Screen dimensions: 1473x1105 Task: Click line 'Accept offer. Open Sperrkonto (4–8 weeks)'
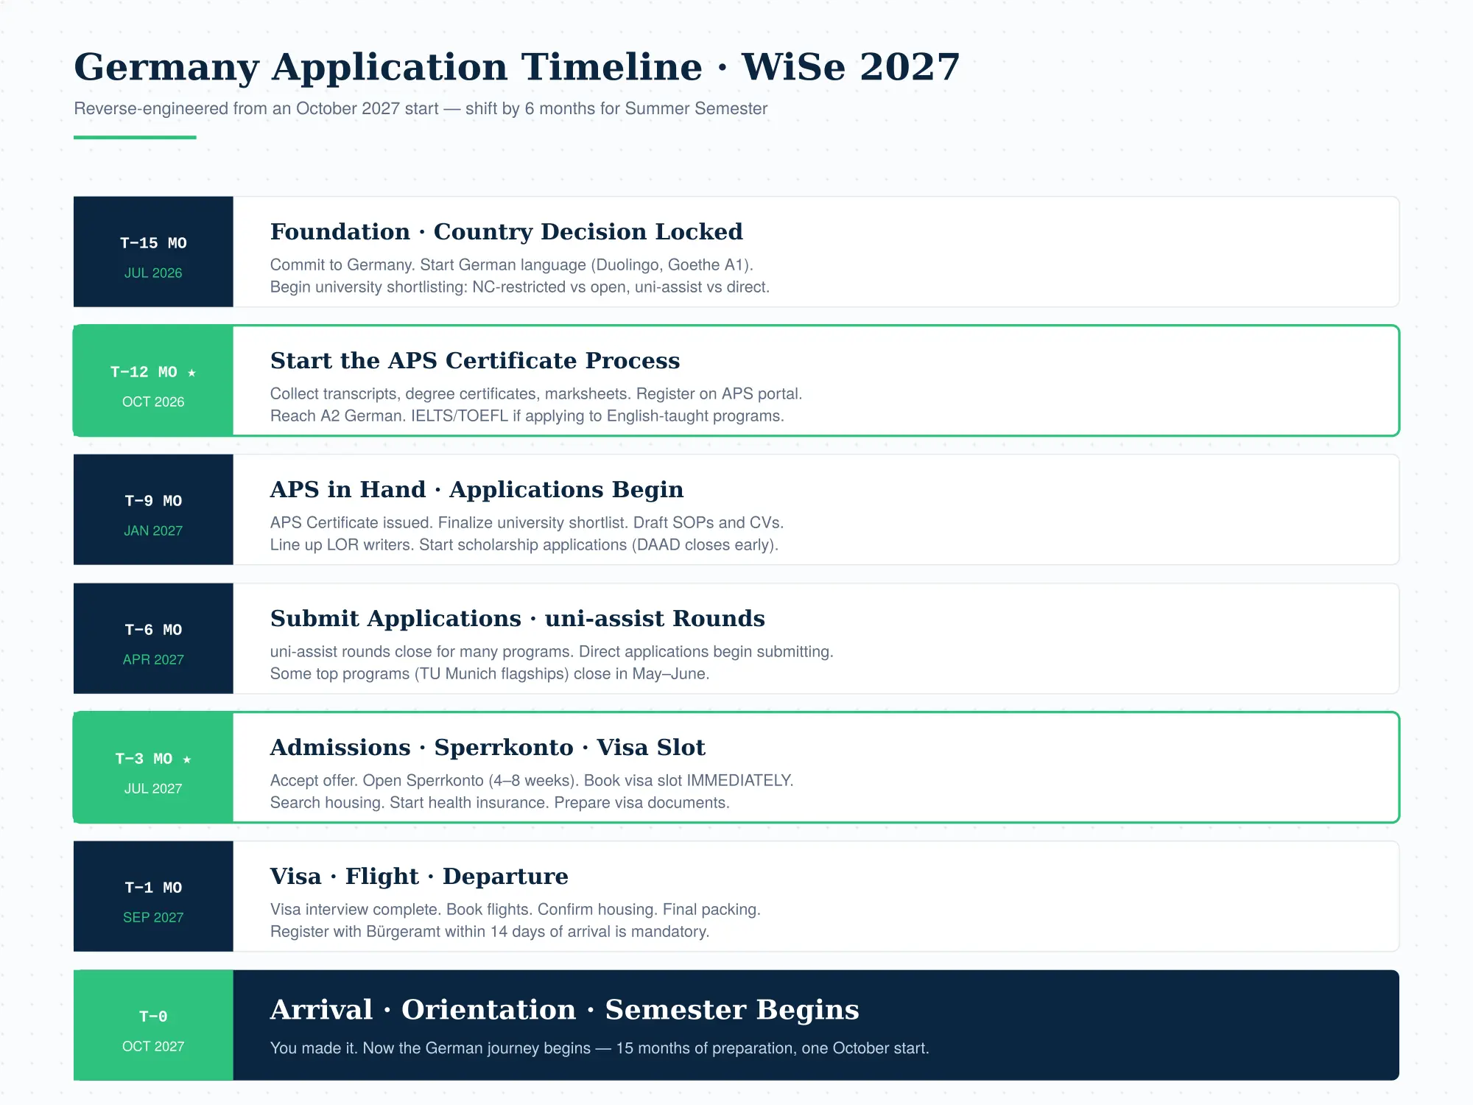(x=532, y=780)
